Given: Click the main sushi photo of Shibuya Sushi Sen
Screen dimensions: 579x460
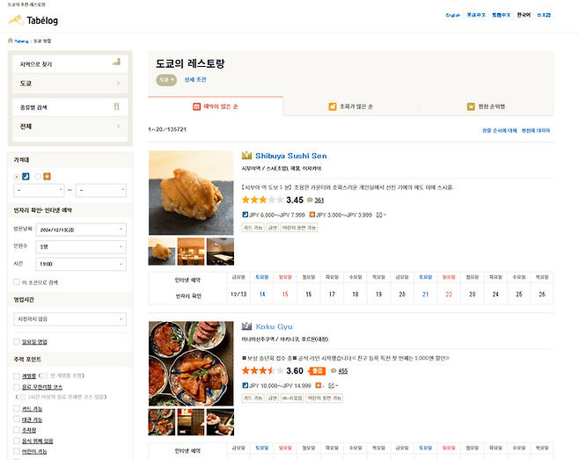Looking at the screenshot, I should (x=191, y=193).
